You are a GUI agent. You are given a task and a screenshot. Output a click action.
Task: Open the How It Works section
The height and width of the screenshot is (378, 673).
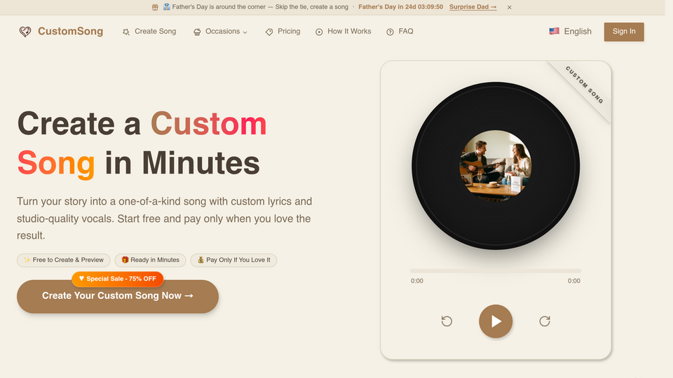click(x=344, y=31)
